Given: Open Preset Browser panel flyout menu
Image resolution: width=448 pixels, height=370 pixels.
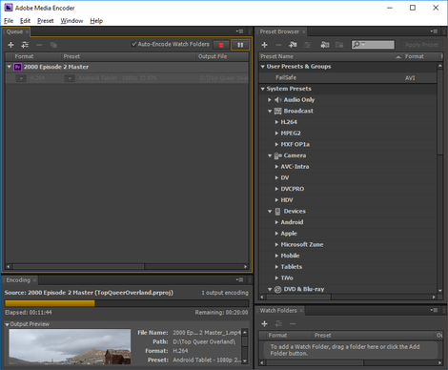Looking at the screenshot, I should tap(434, 31).
